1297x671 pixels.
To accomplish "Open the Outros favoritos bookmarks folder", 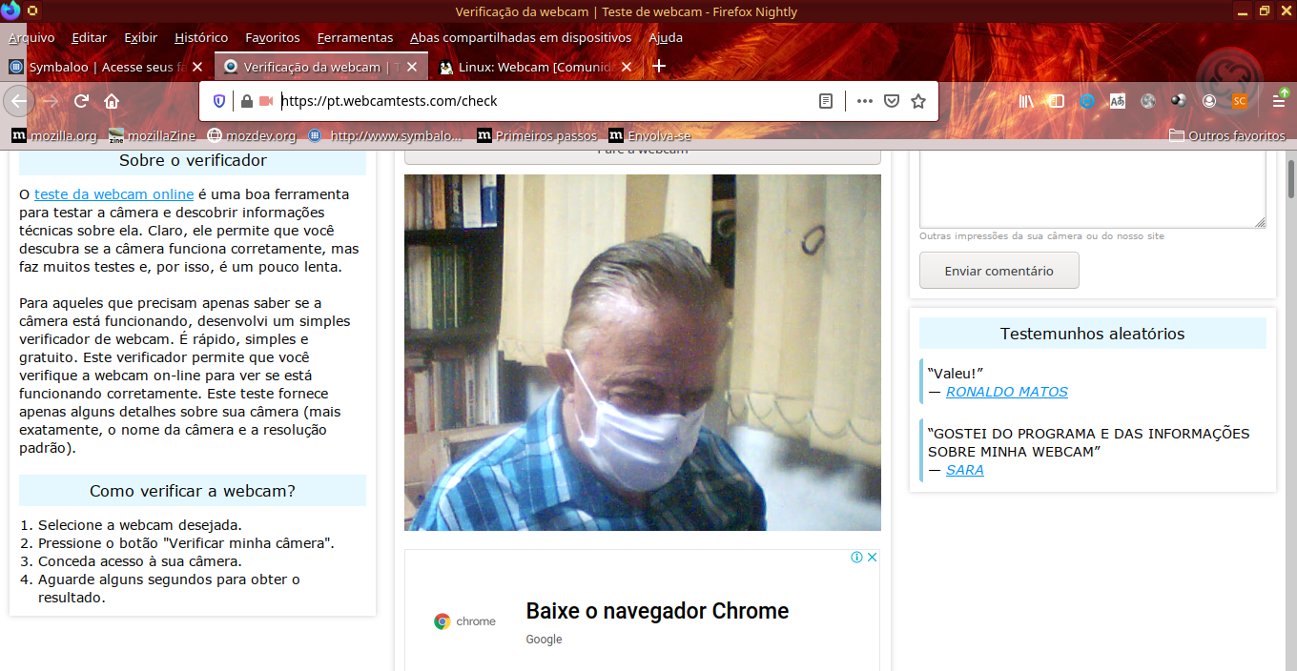I will 1227,135.
